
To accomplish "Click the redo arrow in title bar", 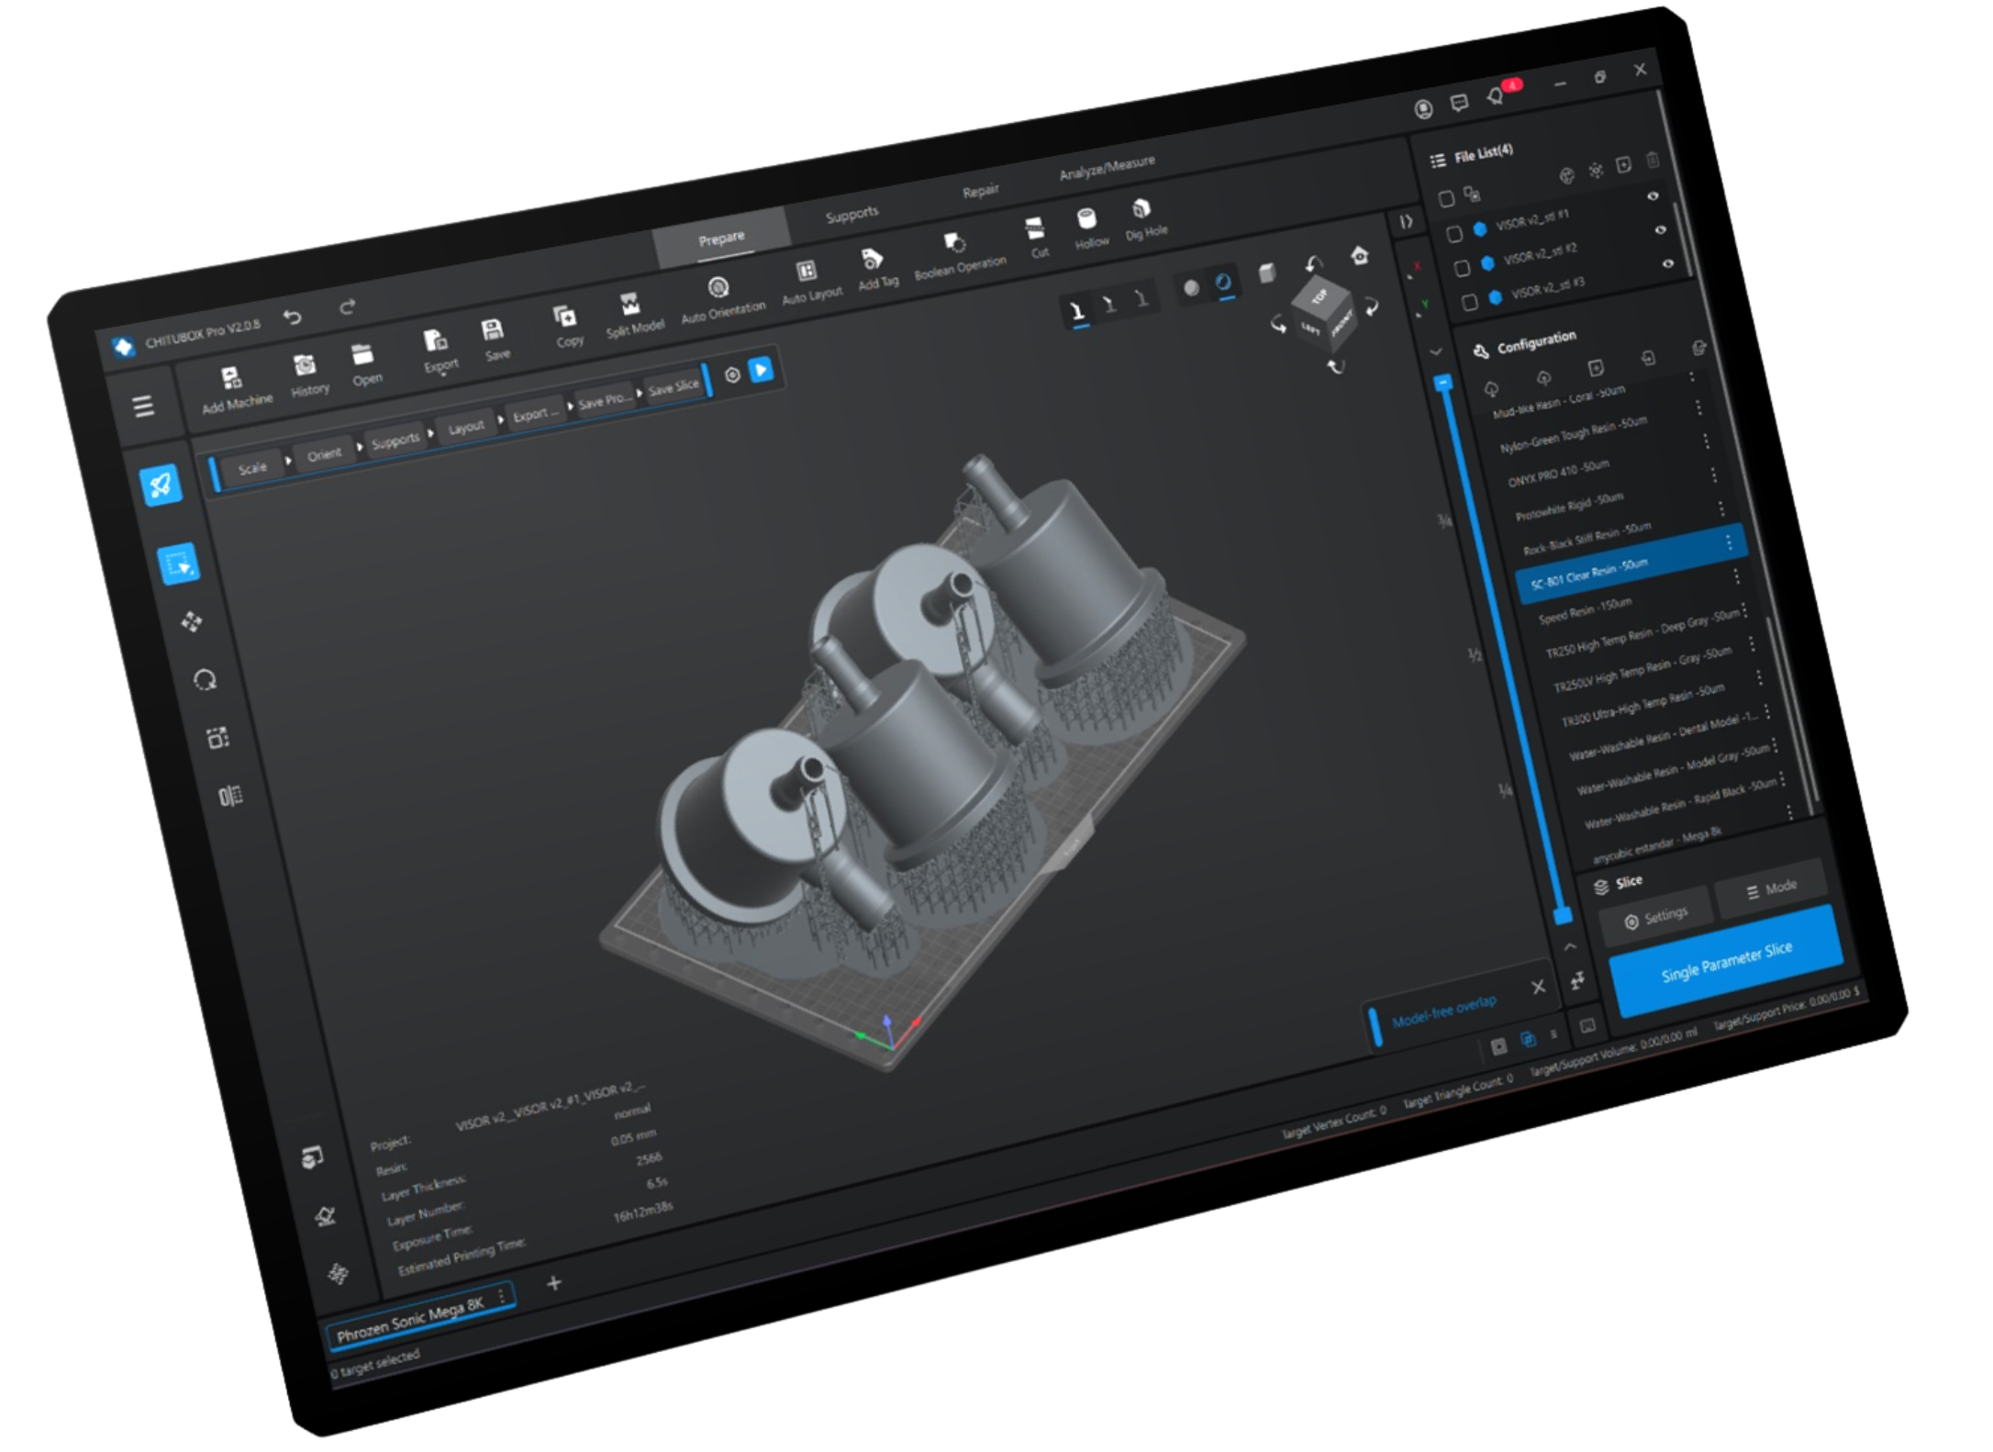I will (x=347, y=307).
